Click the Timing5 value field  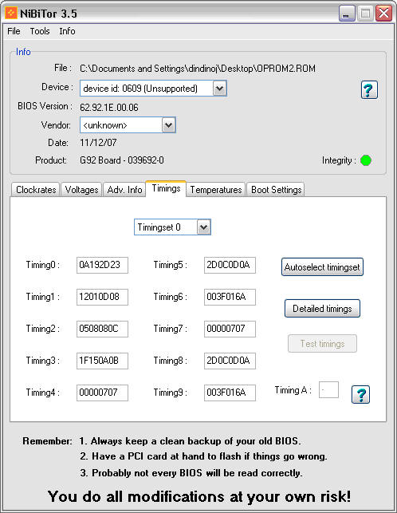(230, 265)
